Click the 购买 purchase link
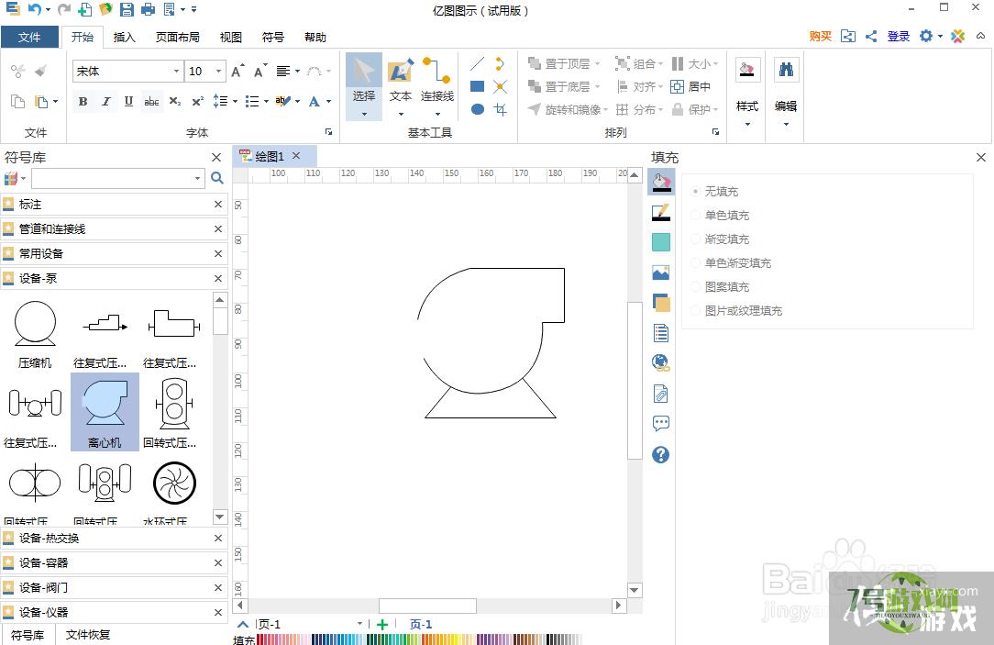 821,36
